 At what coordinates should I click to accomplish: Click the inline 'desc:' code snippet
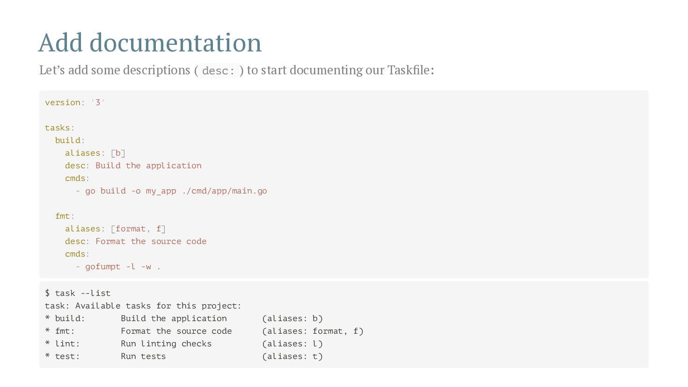pyautogui.click(x=218, y=71)
